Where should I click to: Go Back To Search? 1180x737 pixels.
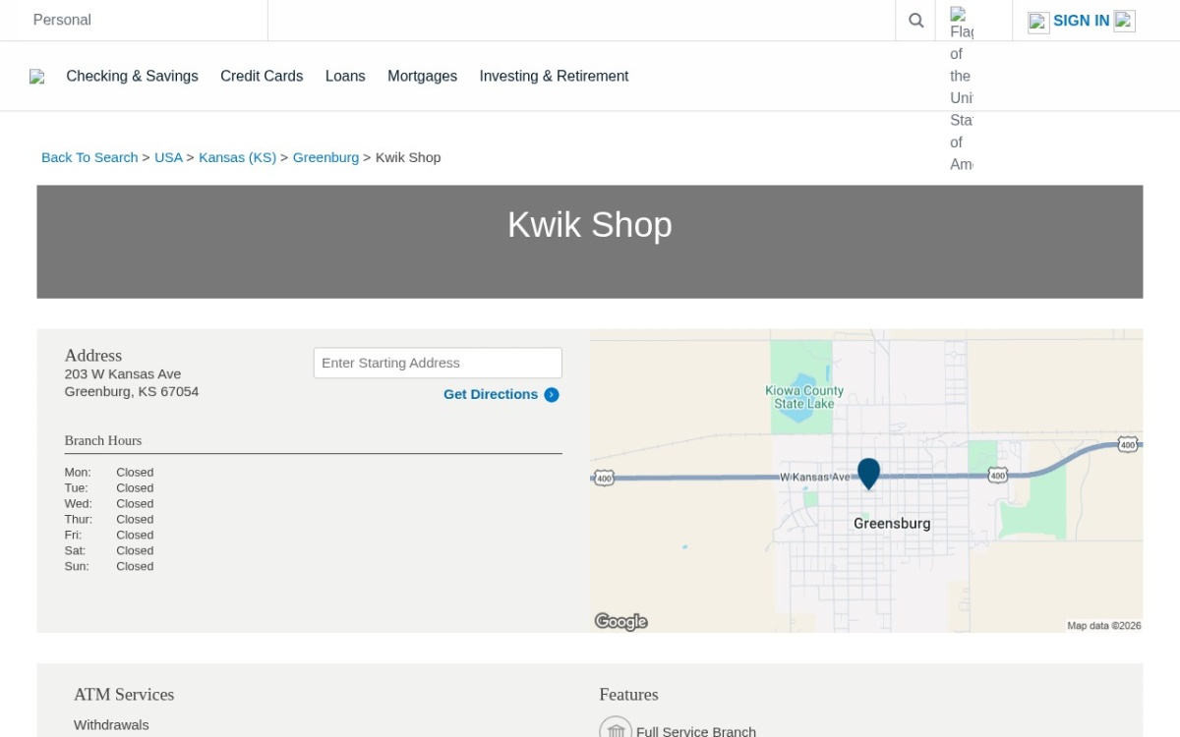click(89, 157)
